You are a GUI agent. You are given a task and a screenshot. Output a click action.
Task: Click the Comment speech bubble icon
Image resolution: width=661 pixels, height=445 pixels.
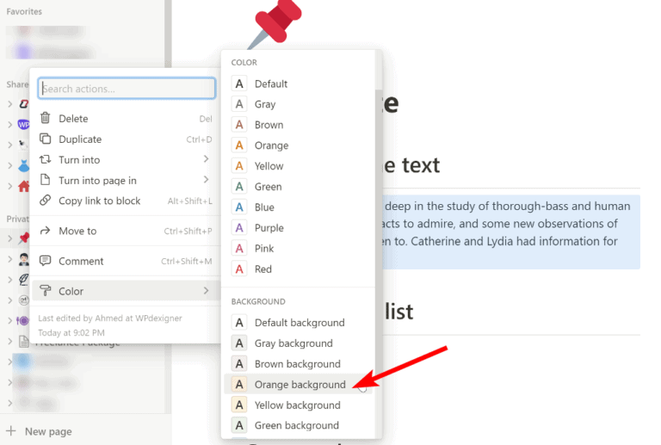(x=45, y=261)
